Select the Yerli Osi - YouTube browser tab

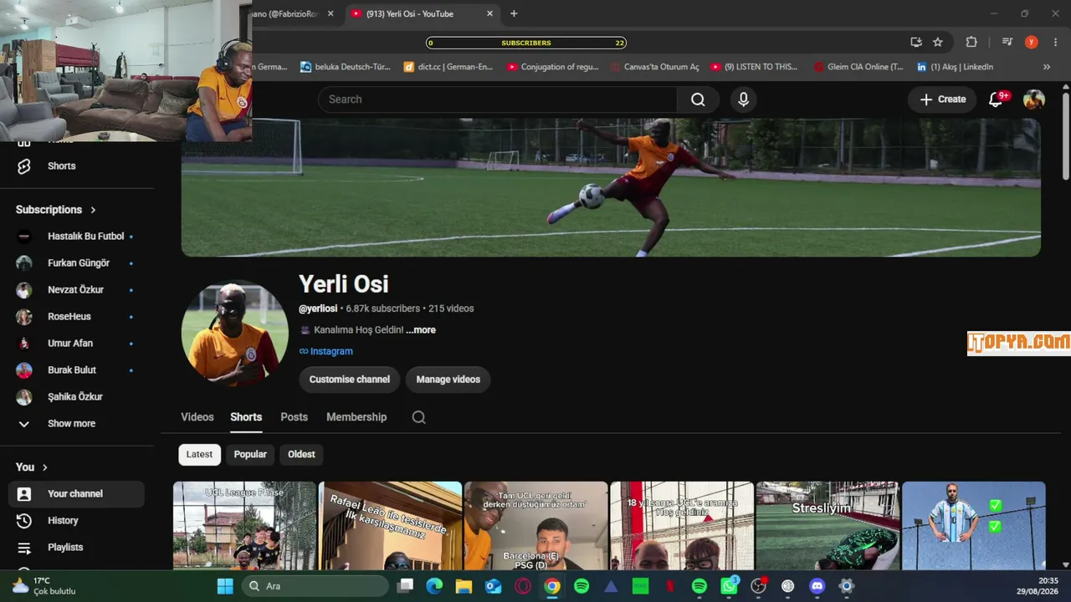(423, 13)
